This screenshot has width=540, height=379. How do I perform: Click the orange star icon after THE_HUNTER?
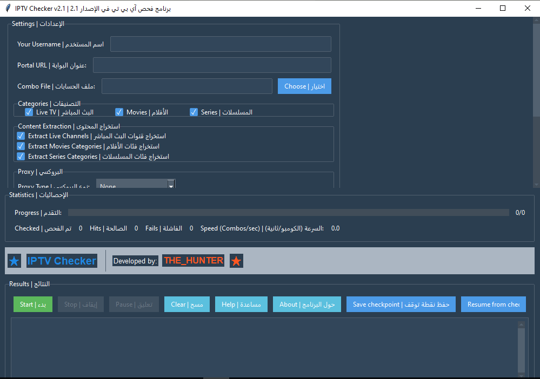coord(236,261)
